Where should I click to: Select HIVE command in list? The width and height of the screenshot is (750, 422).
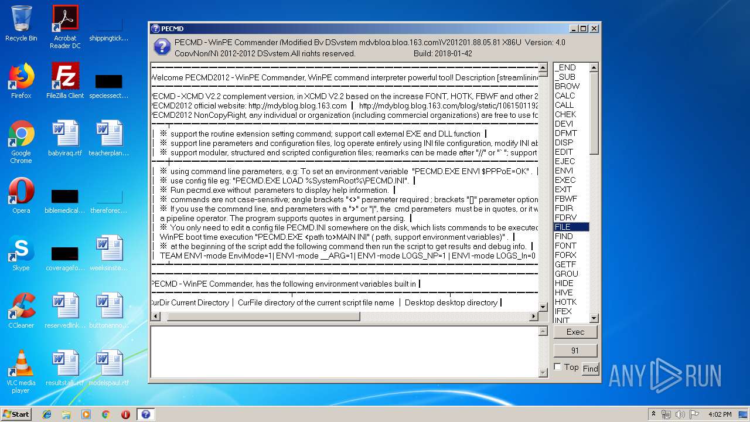coord(571,292)
